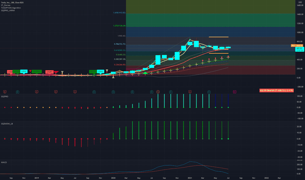Click the tall cyan candle near Aug 2020
The width and height of the screenshot is (305, 180).
(158, 60)
